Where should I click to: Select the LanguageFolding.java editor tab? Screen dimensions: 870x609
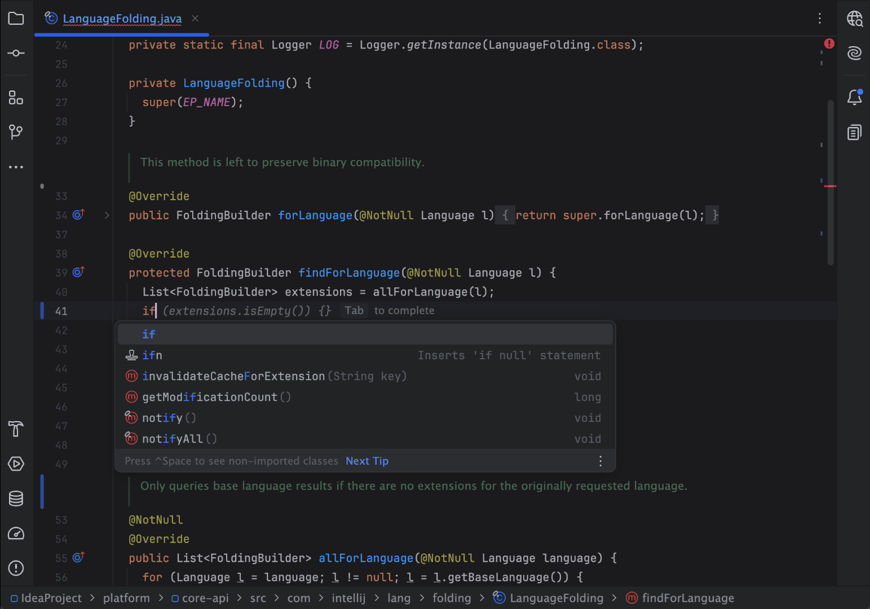point(122,19)
